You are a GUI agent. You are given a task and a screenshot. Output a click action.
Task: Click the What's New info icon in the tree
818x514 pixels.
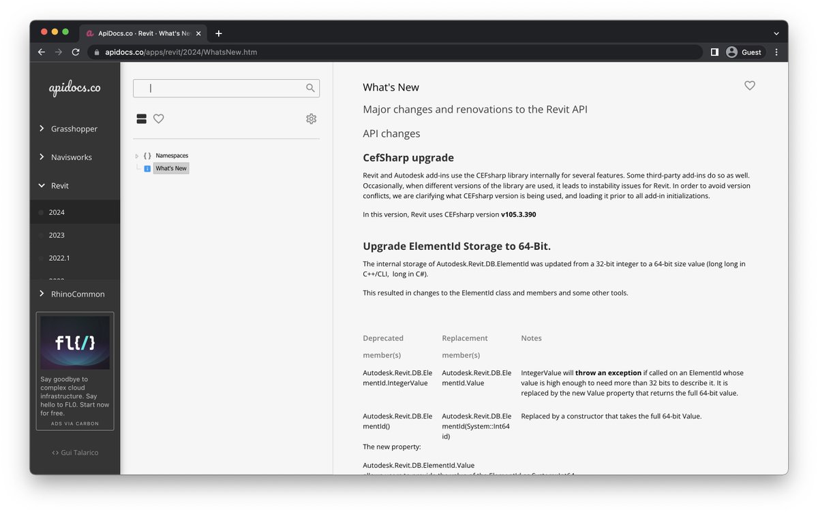147,168
